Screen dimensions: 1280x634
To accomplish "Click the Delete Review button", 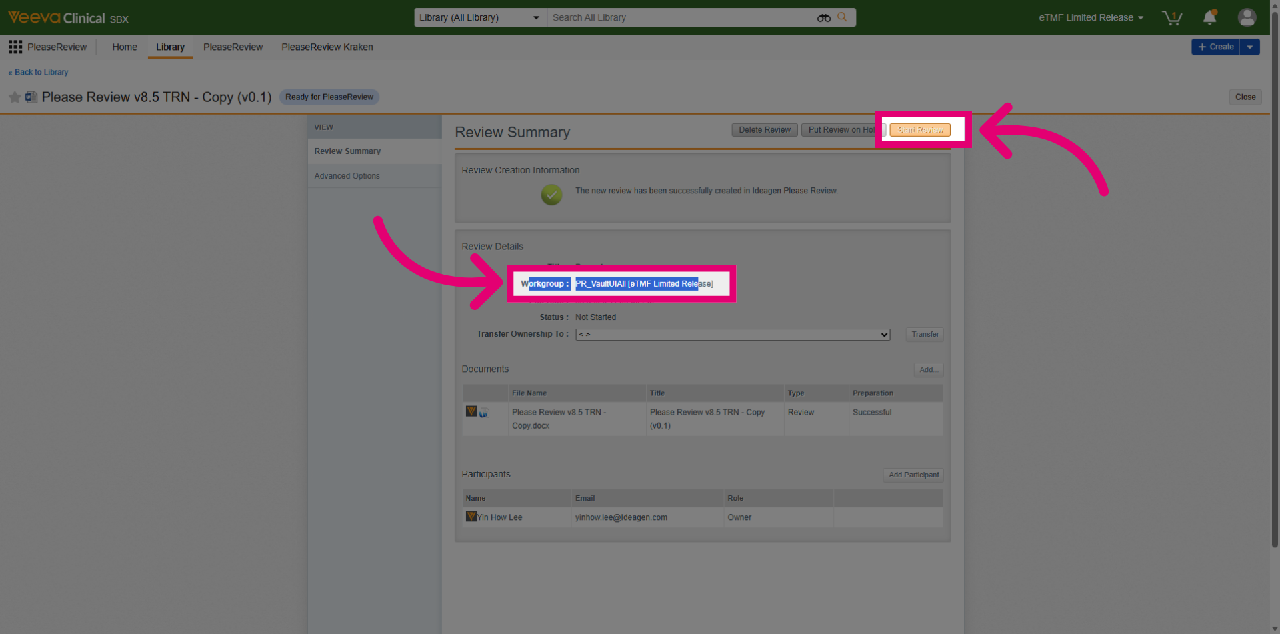I will click(x=765, y=130).
